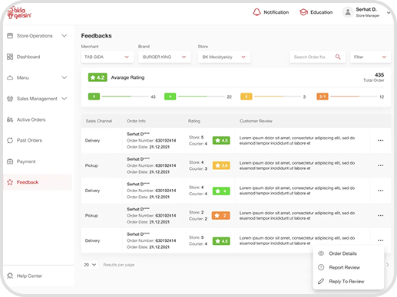Image resolution: width=397 pixels, height=297 pixels.
Task: Open Merchant dropdown TAB GIDA
Action: (x=108, y=57)
